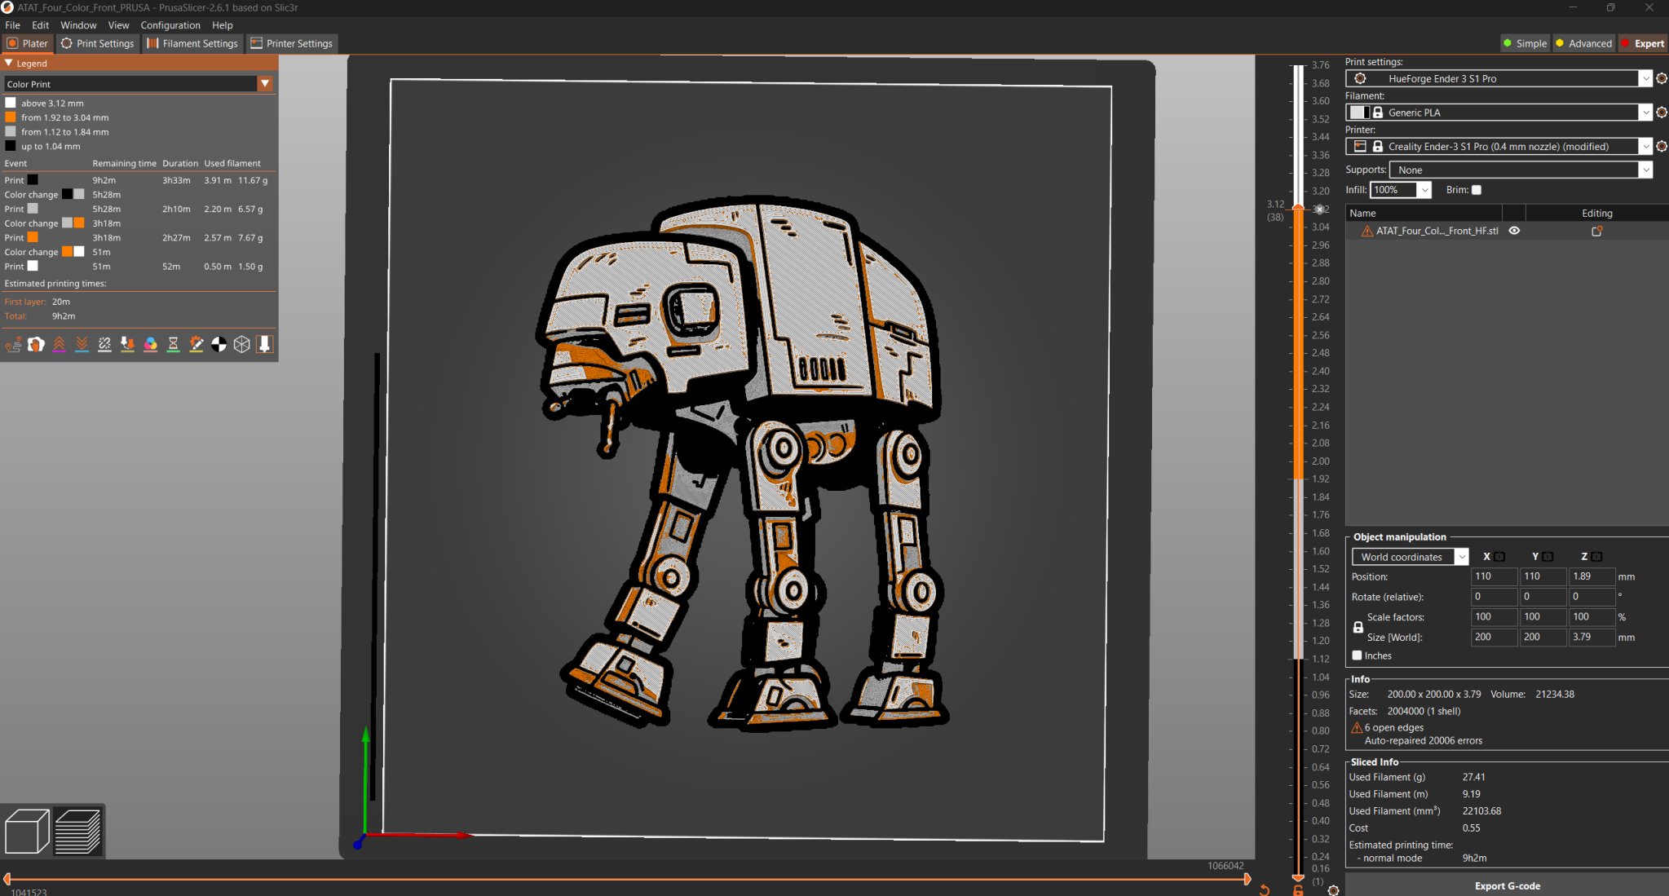Toggle pause prints hourglass icon

coord(173,344)
